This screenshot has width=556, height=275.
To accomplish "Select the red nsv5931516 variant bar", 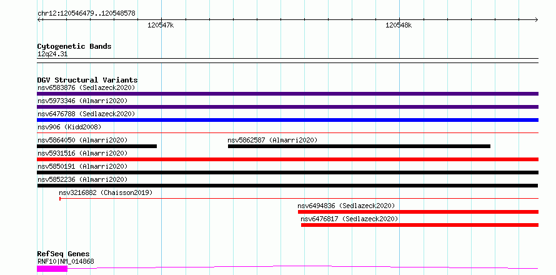I will click(x=287, y=159).
